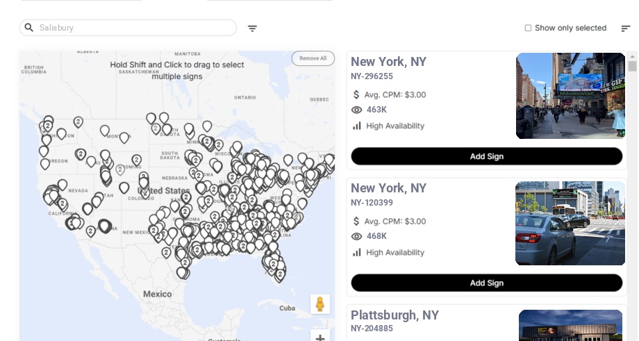The image size is (639, 341).
Task: Click the listing panel scrollbar thumb
Action: (x=632, y=66)
